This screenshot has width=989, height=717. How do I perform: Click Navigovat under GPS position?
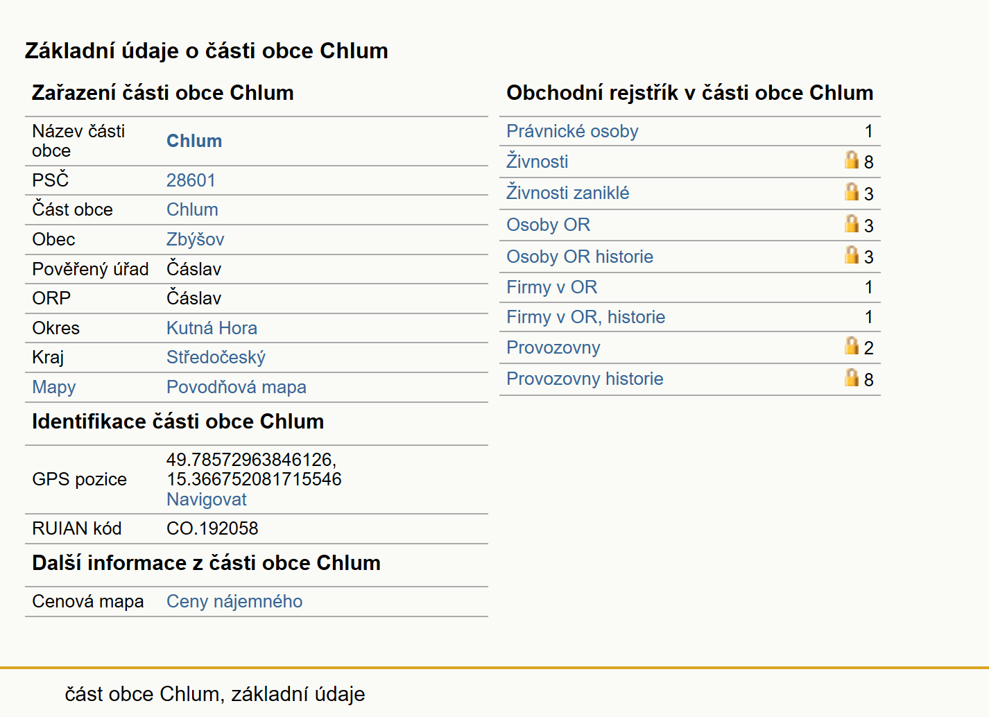tap(206, 499)
